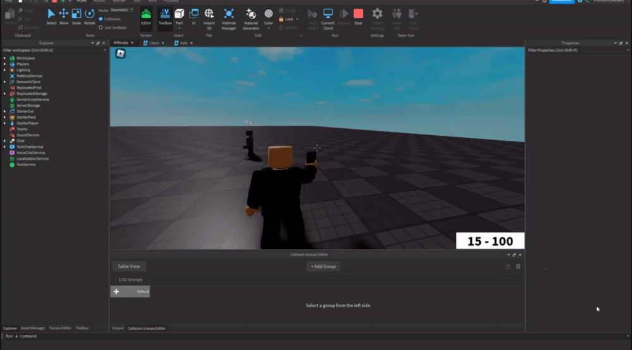This screenshot has height=350, width=632.
Task: Open the Color dropdown arrow
Action: [269, 28]
